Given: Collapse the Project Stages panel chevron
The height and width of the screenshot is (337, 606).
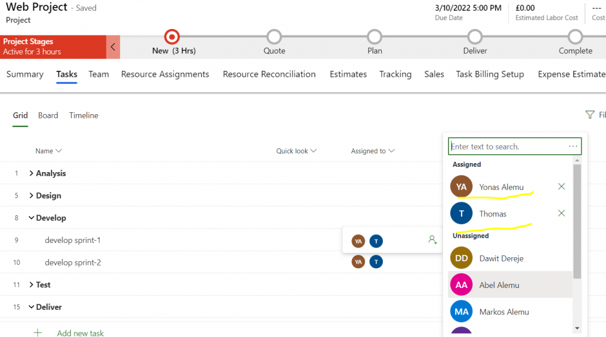Looking at the screenshot, I should (113, 47).
